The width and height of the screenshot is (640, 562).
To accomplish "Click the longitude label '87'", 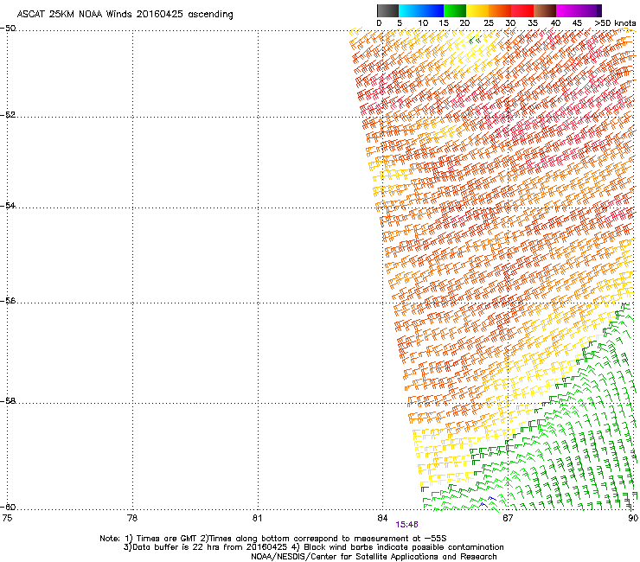I will (508, 518).
